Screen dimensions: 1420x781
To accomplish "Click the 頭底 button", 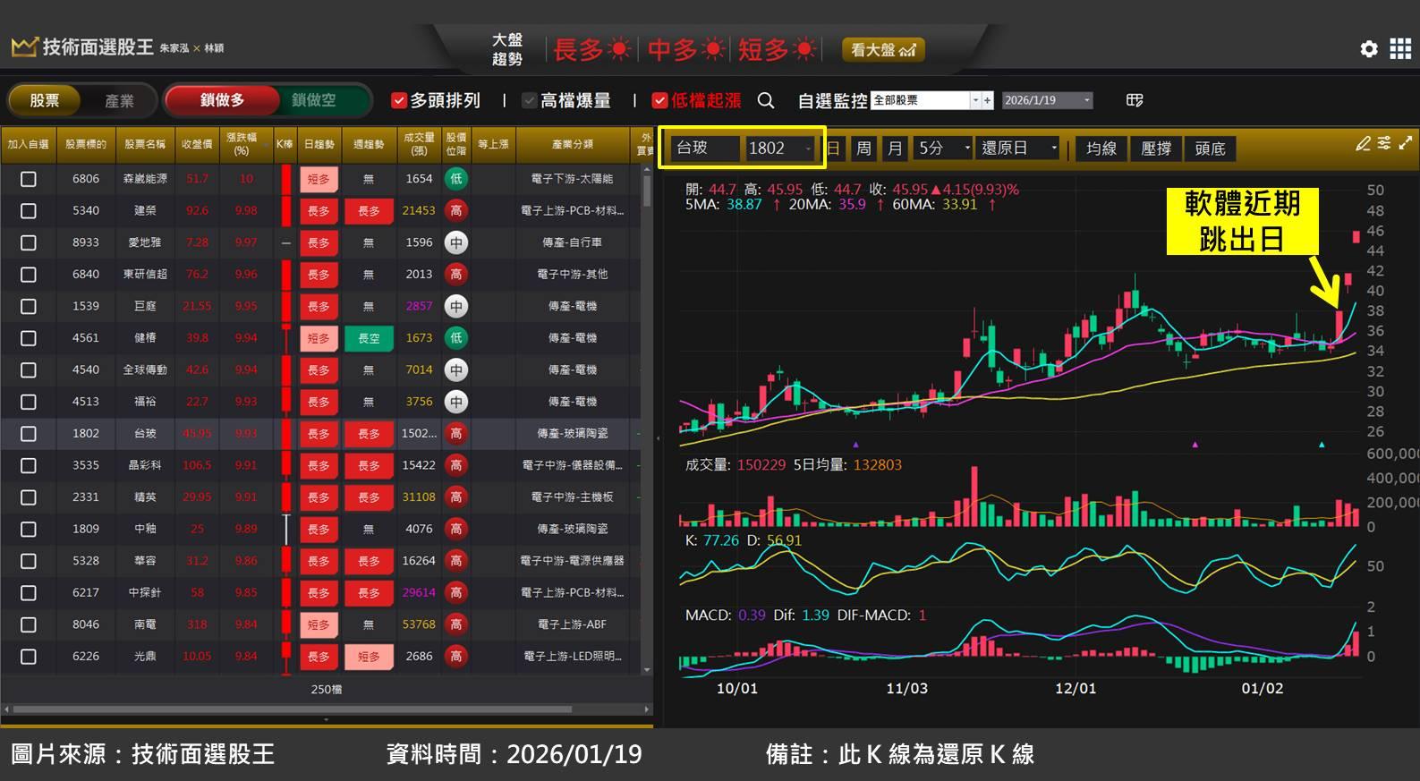I will (1210, 148).
